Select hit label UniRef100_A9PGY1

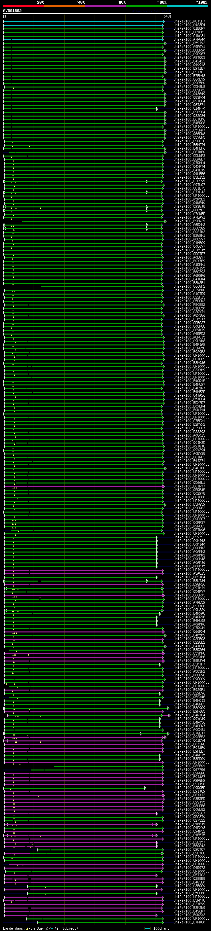[189, 47]
